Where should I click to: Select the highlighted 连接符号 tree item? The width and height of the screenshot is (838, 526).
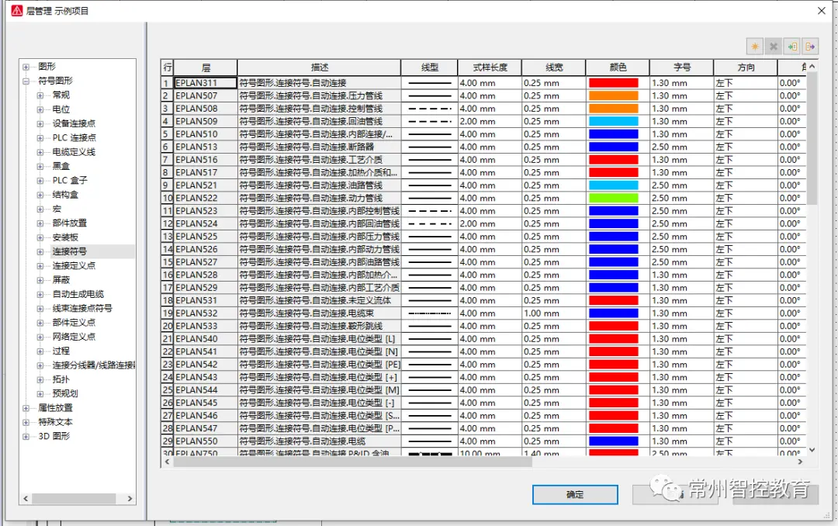click(70, 251)
